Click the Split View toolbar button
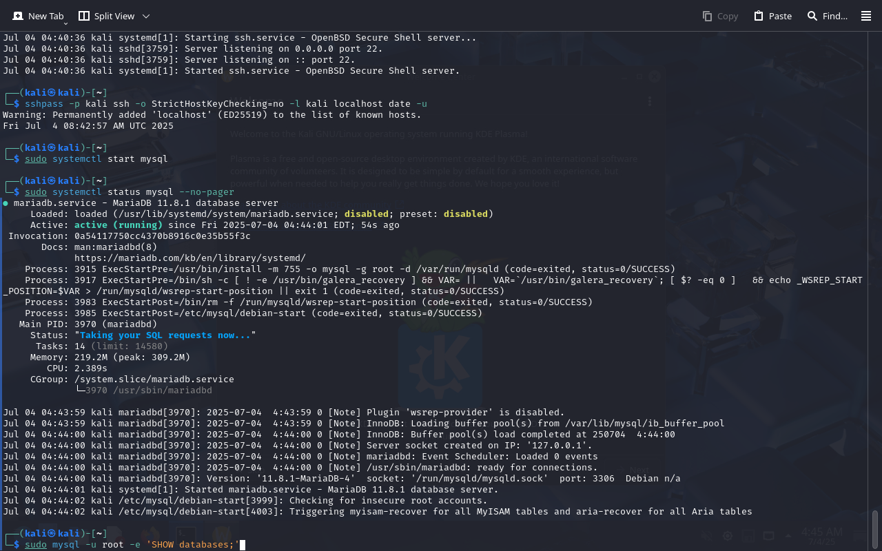The image size is (882, 551). click(107, 15)
